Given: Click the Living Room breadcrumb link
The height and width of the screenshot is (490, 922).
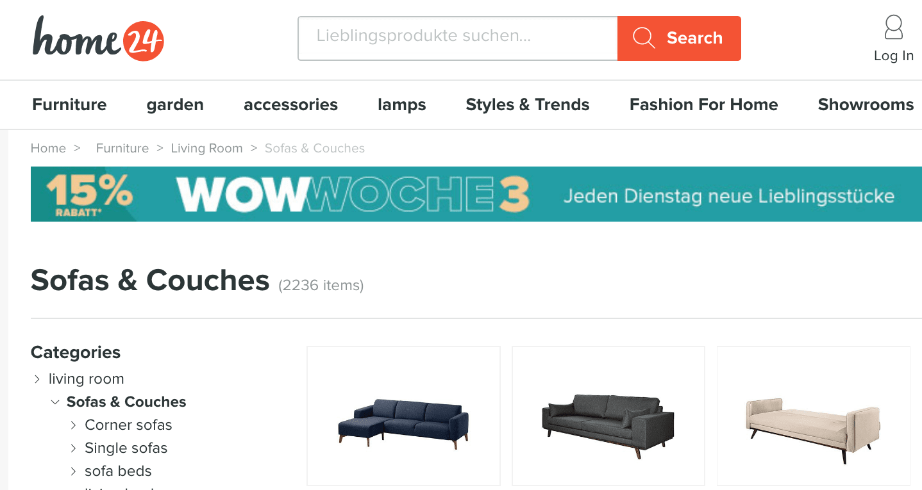Looking at the screenshot, I should [206, 148].
